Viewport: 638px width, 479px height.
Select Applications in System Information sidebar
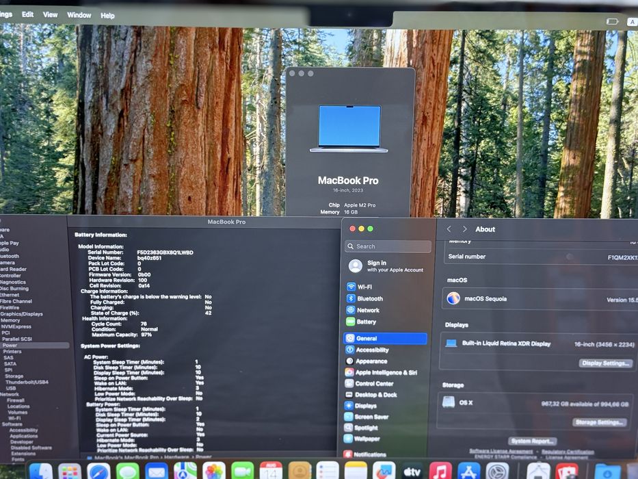pos(24,436)
